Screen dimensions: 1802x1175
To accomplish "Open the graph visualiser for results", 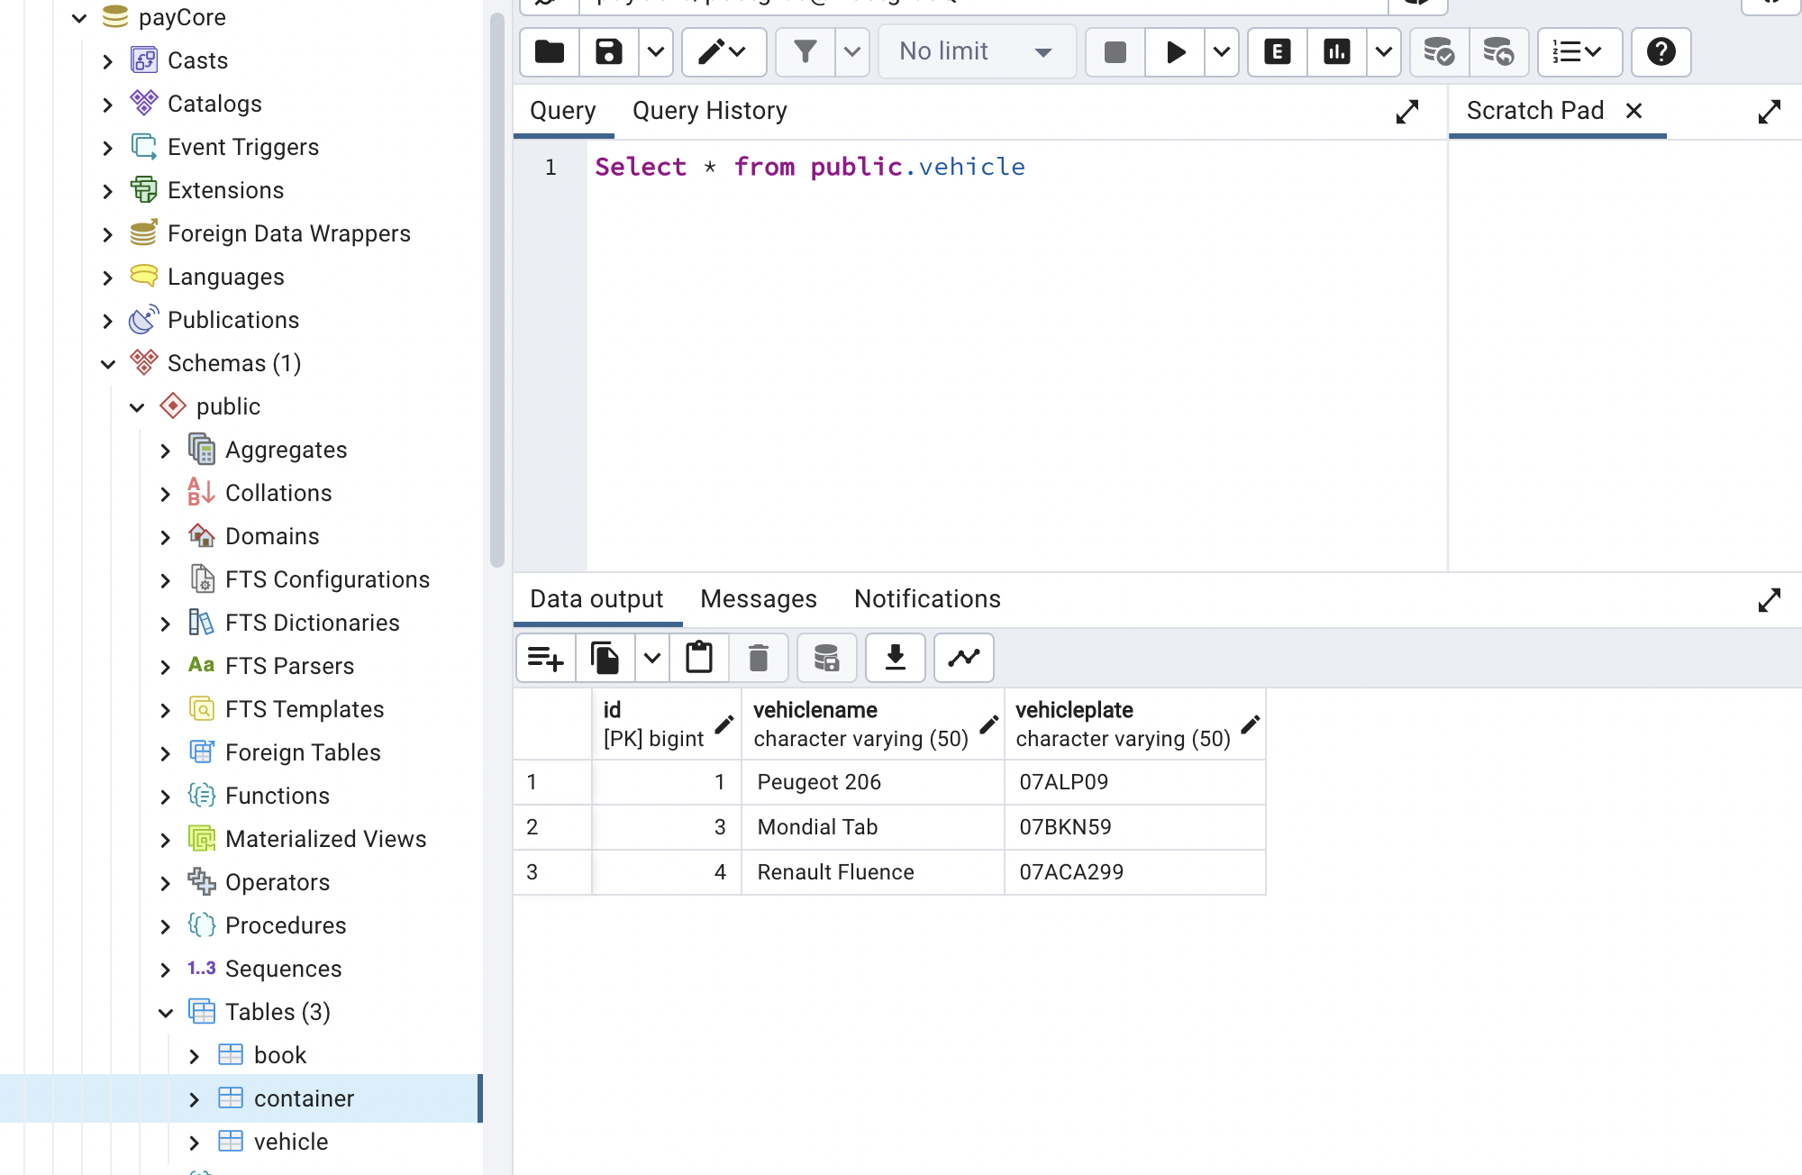I will click(963, 658).
